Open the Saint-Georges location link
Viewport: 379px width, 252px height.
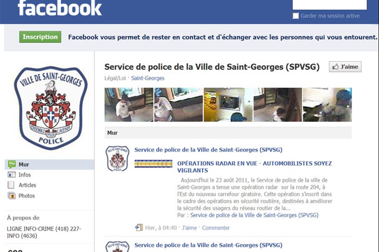(x=148, y=78)
